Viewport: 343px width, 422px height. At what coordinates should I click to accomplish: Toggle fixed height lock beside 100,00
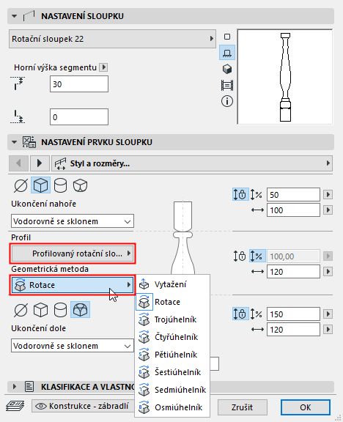pyautogui.click(x=240, y=256)
